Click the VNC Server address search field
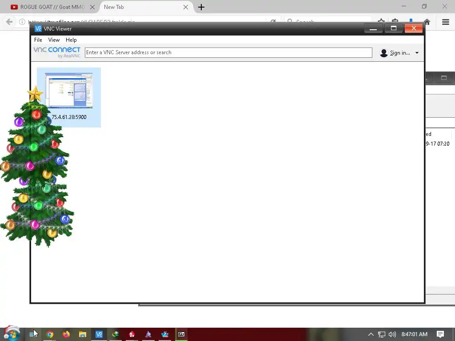 coord(228,52)
